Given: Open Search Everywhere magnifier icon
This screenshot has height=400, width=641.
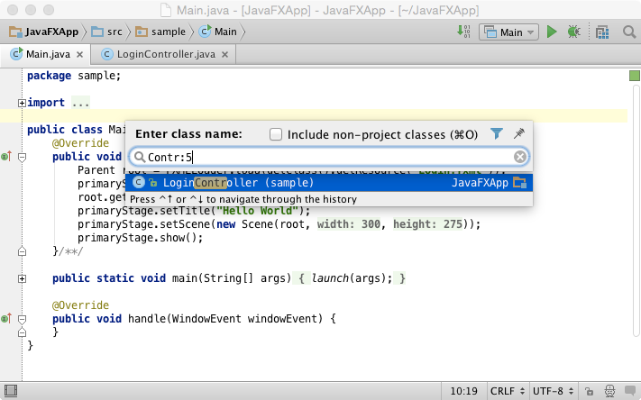Looking at the screenshot, I should (x=629, y=32).
